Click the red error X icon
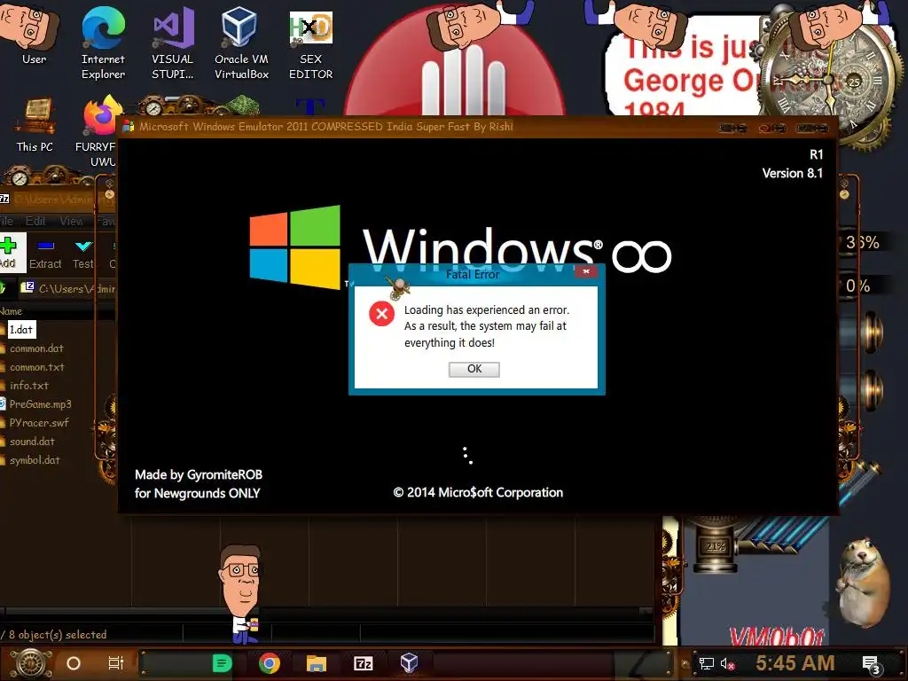Image resolution: width=908 pixels, height=681 pixels. [x=381, y=314]
